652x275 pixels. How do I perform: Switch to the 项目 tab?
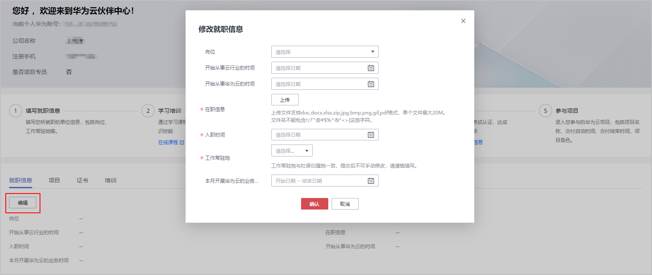(54, 180)
